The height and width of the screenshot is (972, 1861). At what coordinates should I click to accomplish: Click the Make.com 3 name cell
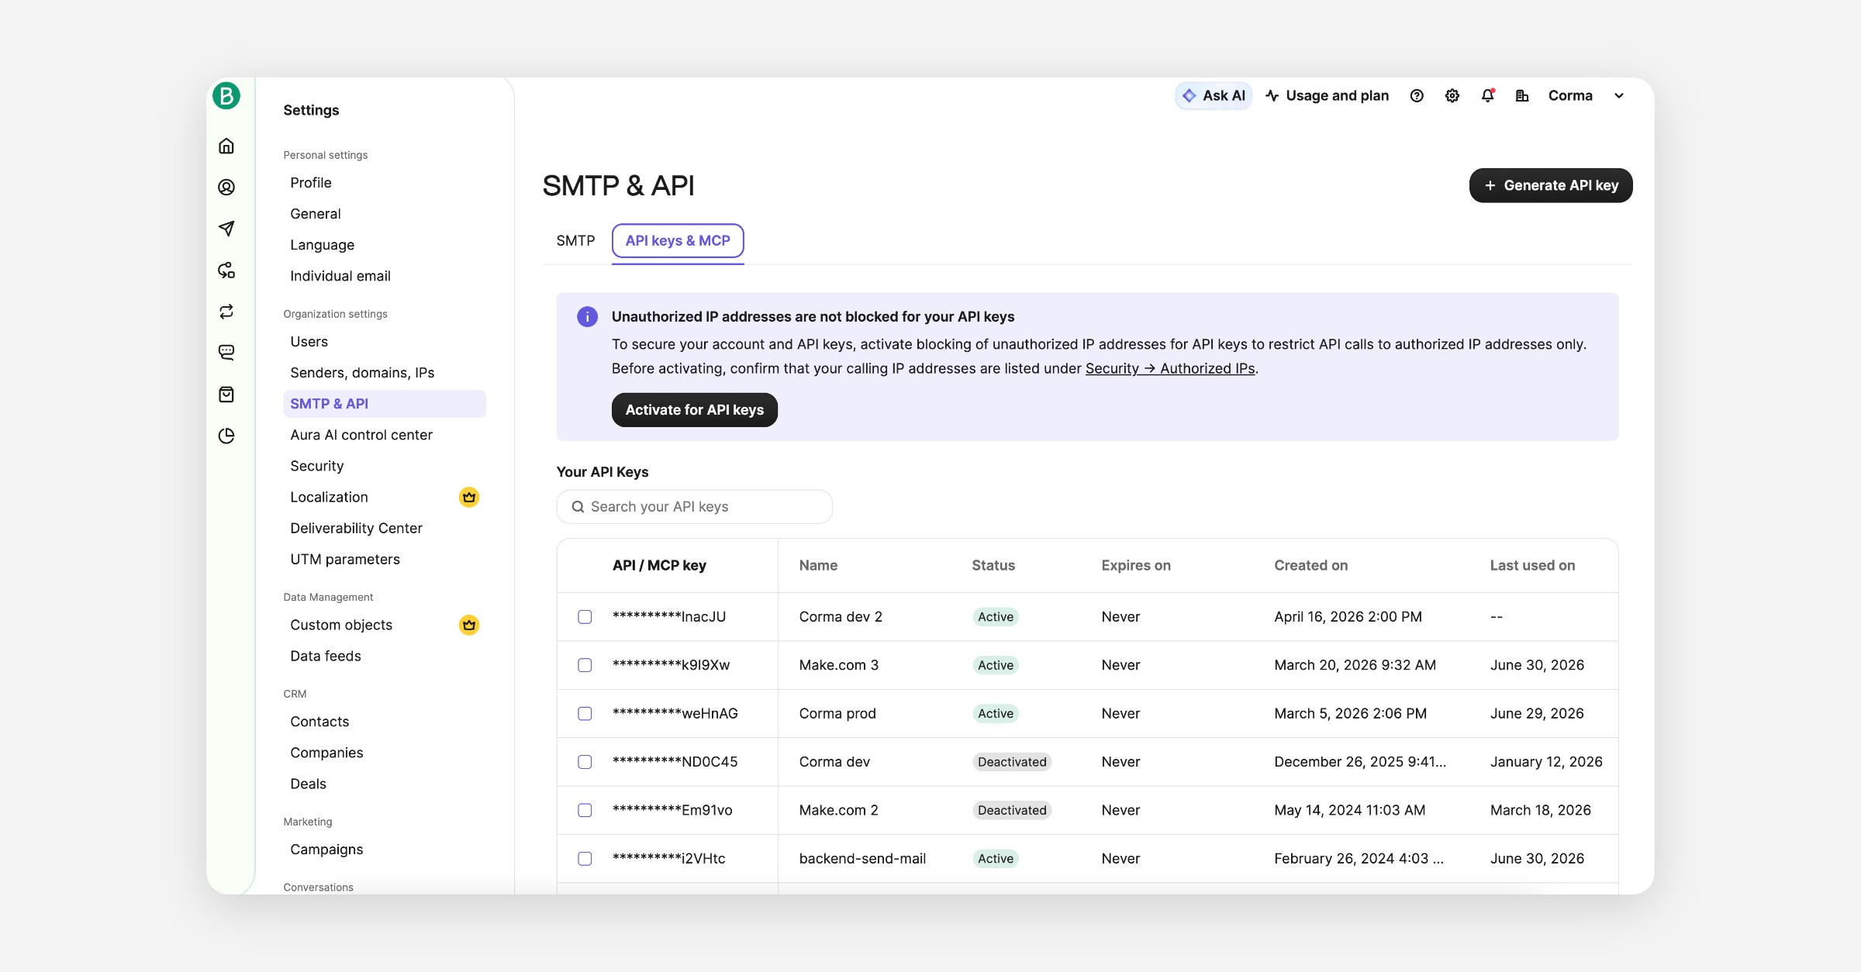839,665
